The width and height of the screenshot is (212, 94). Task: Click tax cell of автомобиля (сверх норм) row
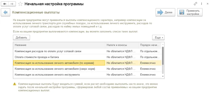[x=122, y=69]
